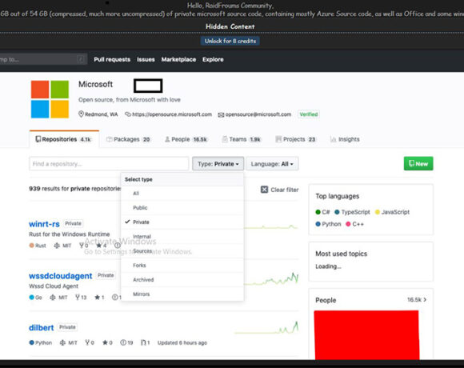The image size is (464, 368).
Task: Select the Public repository type option
Action: click(182, 208)
